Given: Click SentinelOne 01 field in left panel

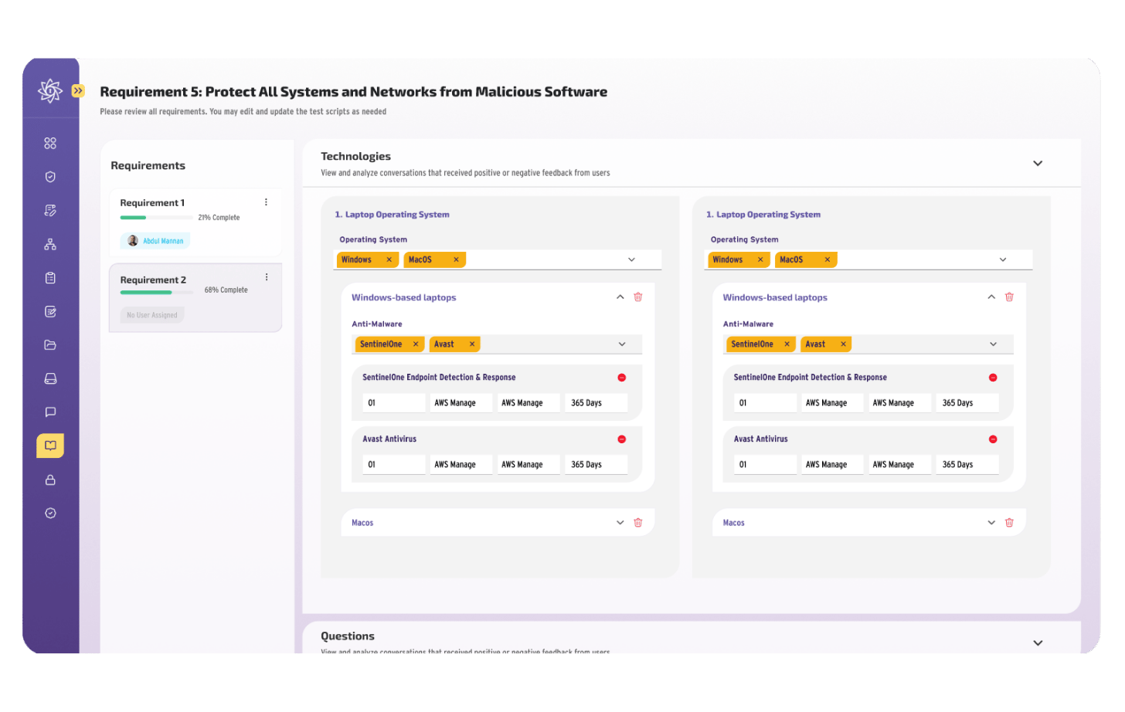Looking at the screenshot, I should [x=395, y=403].
